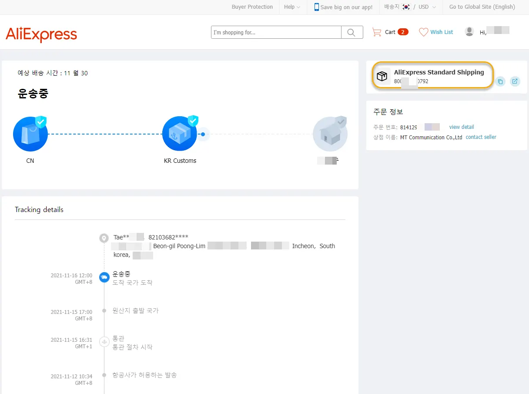Click the KR Customs label
Screen dimensions: 529x394
[x=180, y=161]
